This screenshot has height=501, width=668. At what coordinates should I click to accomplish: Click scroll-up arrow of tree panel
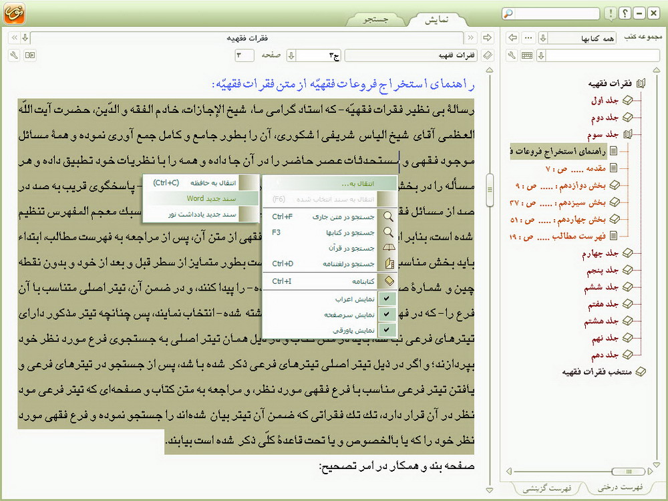[657, 70]
